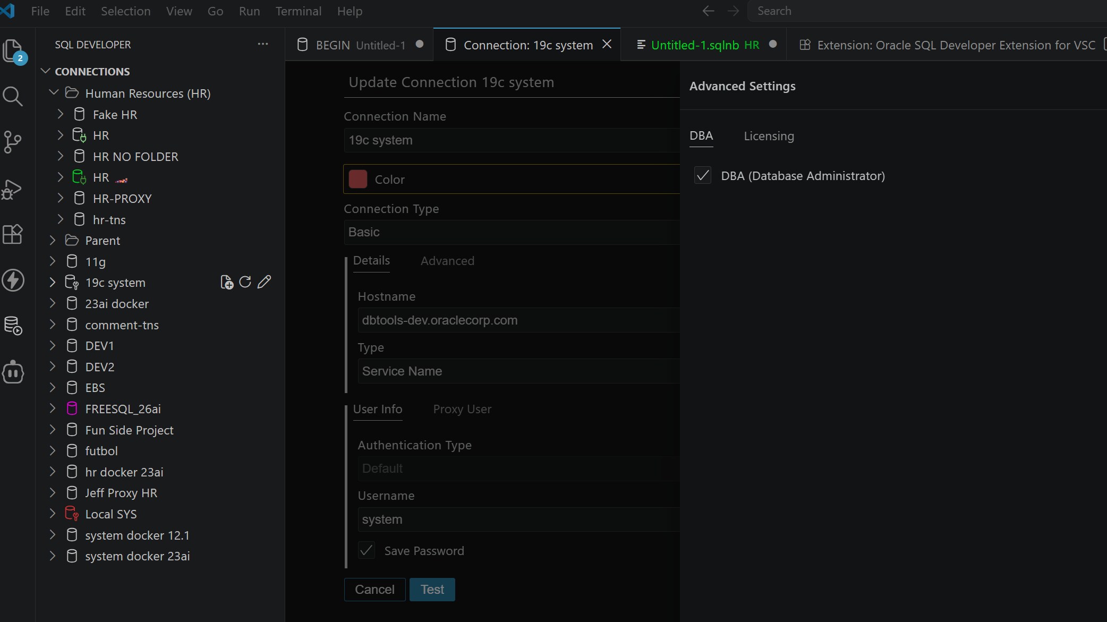The width and height of the screenshot is (1107, 622).
Task: Expand the Fake HR connection
Action: coord(60,114)
